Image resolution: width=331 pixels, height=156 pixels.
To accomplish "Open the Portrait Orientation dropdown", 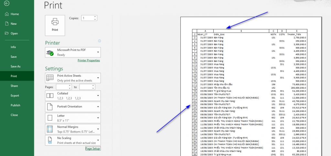I will pos(98,107).
